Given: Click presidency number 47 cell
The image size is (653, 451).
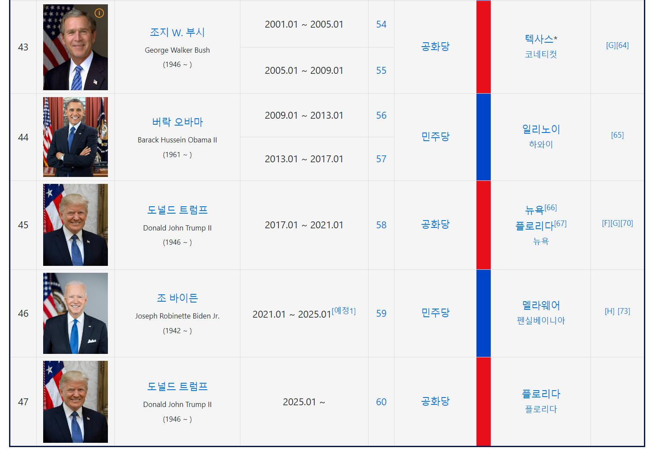Looking at the screenshot, I should pos(23,402).
